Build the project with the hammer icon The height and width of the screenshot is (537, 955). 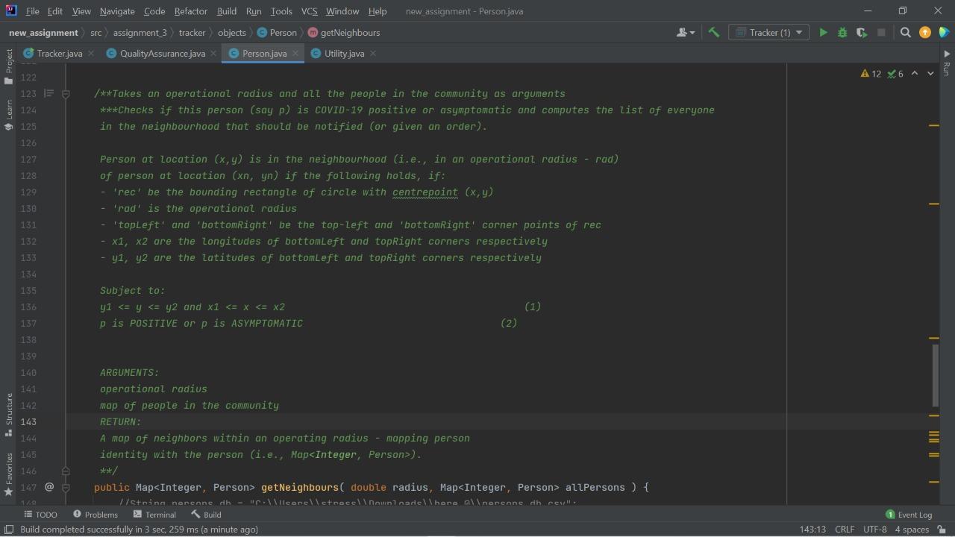(x=713, y=32)
